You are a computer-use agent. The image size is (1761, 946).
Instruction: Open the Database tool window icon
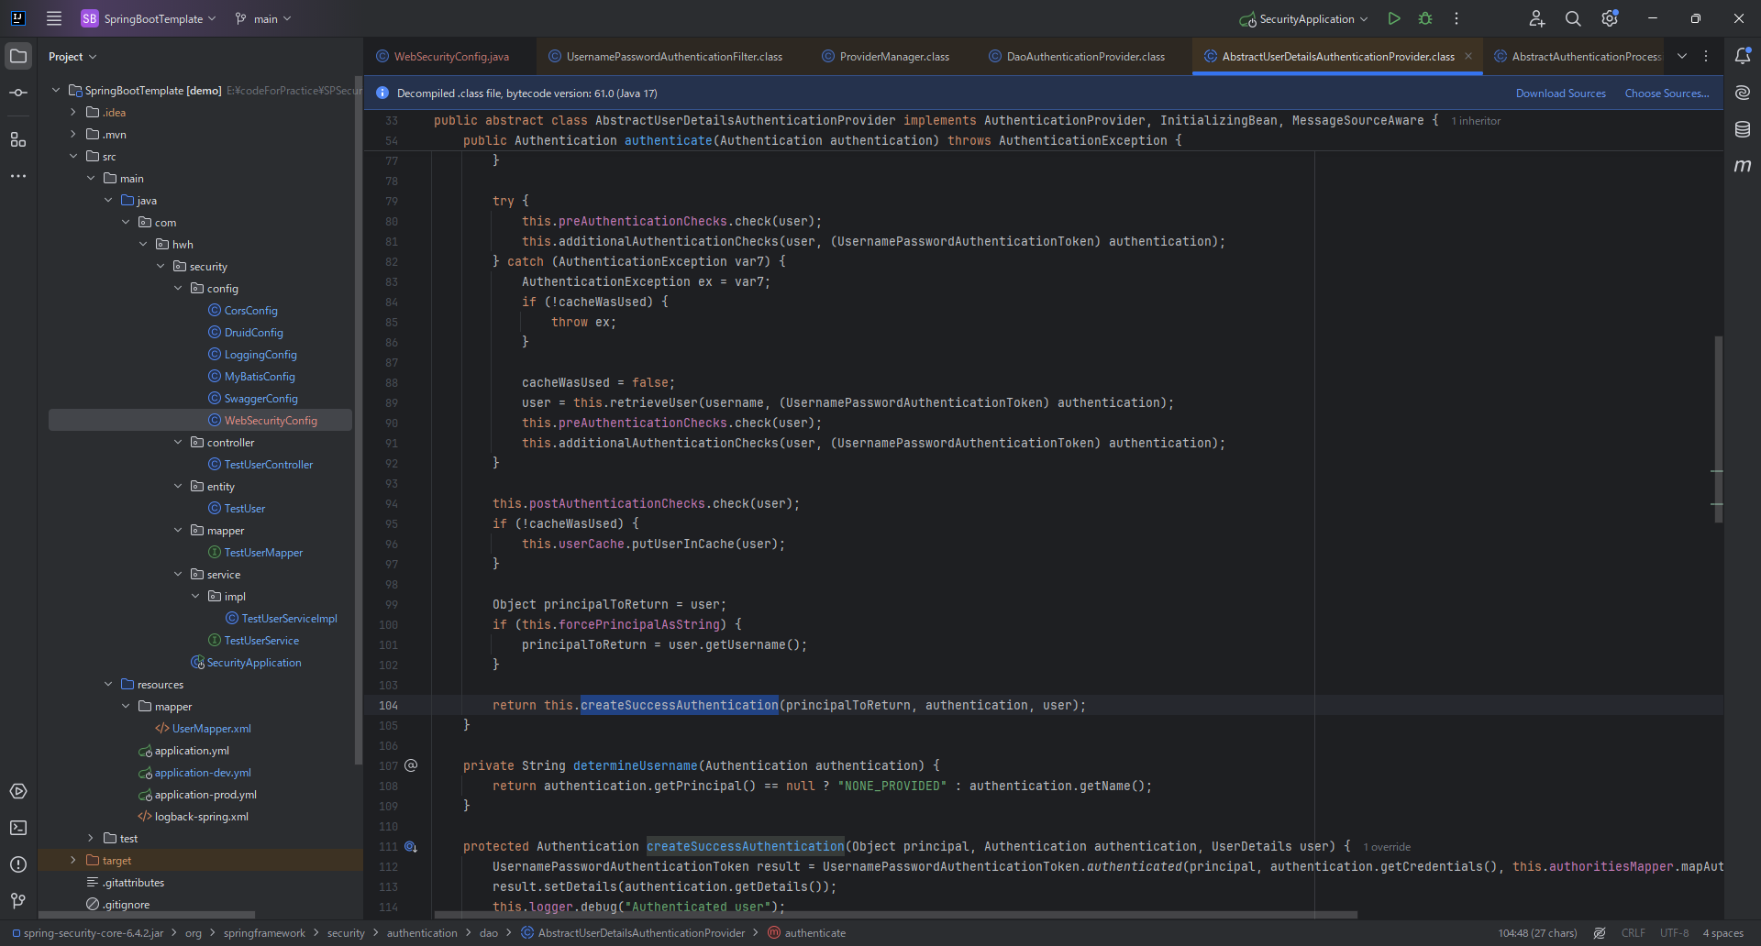[x=1743, y=129]
